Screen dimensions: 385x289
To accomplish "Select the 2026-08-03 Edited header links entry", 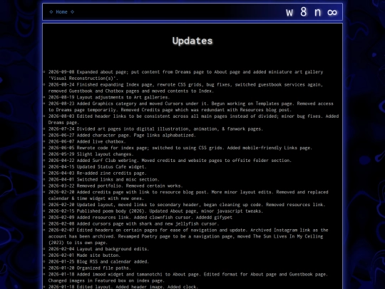I will [193, 119].
